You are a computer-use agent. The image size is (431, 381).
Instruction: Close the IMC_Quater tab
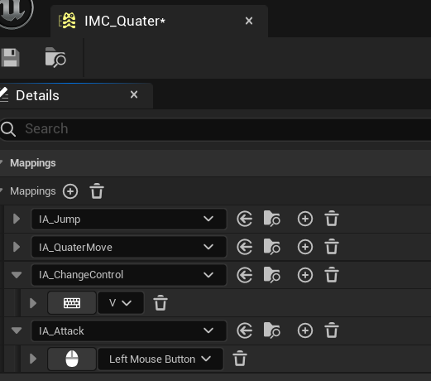(249, 21)
